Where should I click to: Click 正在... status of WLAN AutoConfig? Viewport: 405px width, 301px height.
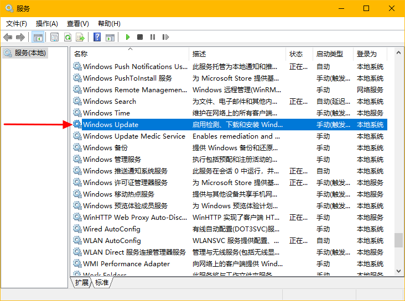(298, 241)
